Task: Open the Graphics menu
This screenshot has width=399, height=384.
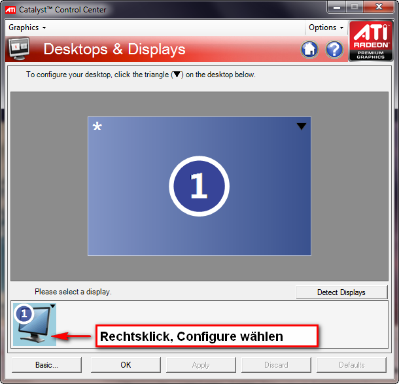Action: click(27, 27)
